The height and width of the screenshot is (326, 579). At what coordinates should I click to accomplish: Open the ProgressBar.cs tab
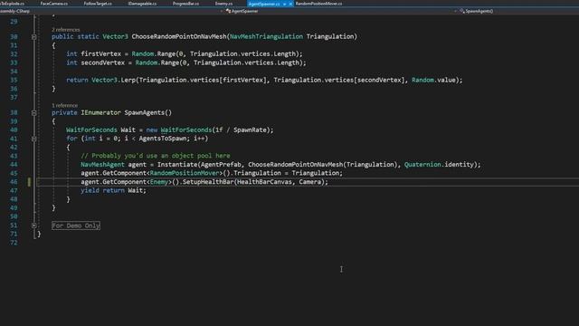coord(185,4)
